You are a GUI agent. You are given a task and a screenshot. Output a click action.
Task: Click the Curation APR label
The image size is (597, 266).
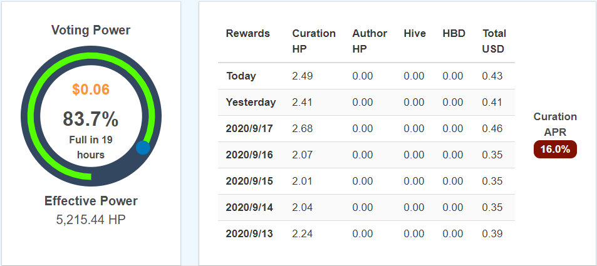(x=555, y=123)
